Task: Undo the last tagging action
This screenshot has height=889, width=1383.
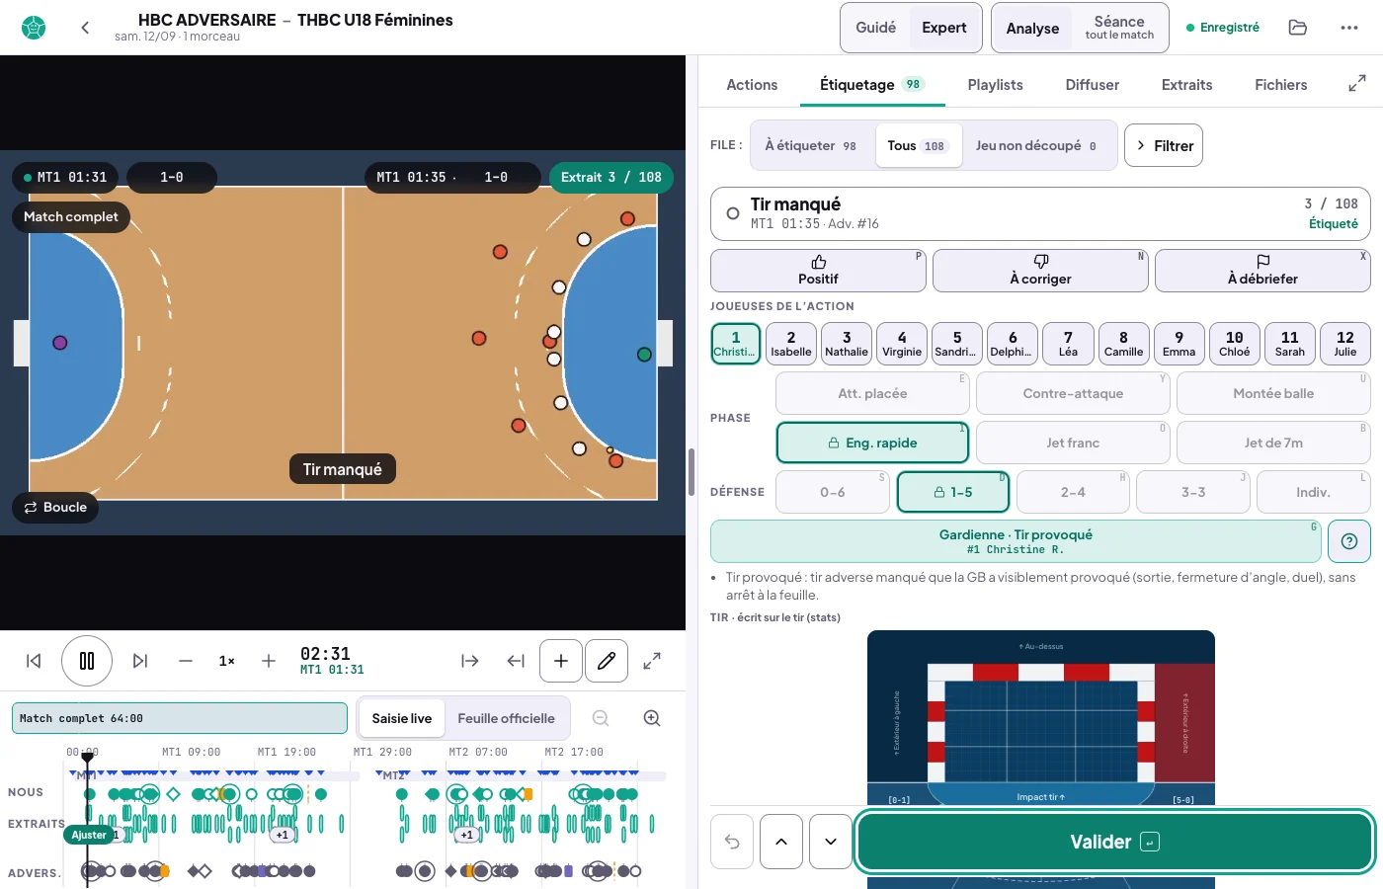Action: pyautogui.click(x=732, y=842)
